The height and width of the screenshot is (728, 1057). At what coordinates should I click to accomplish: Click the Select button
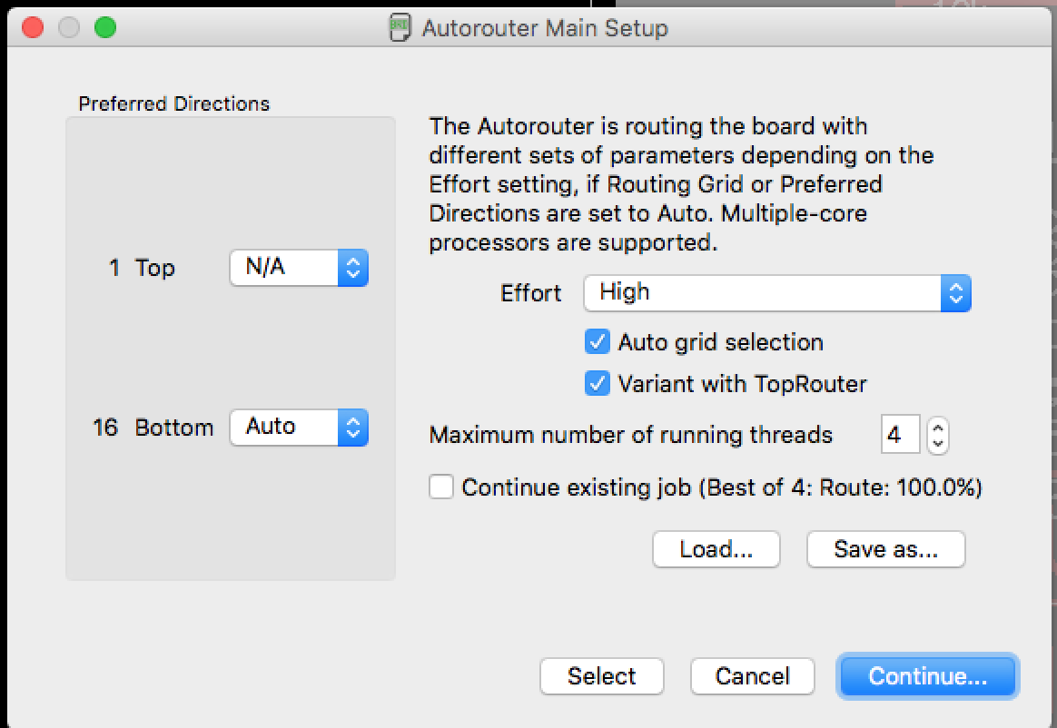(601, 676)
